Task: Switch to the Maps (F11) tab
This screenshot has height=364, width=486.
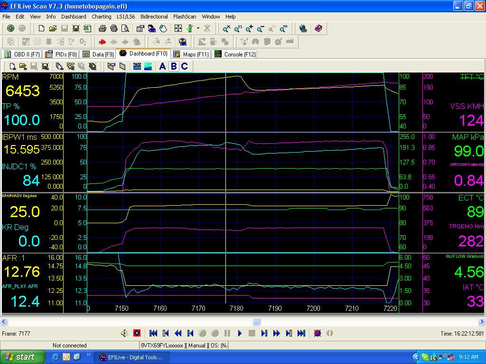Action: point(191,54)
